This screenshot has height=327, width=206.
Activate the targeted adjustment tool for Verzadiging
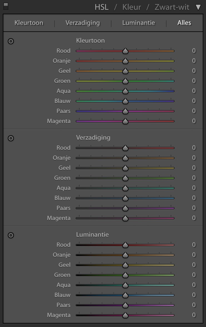[x=11, y=138]
